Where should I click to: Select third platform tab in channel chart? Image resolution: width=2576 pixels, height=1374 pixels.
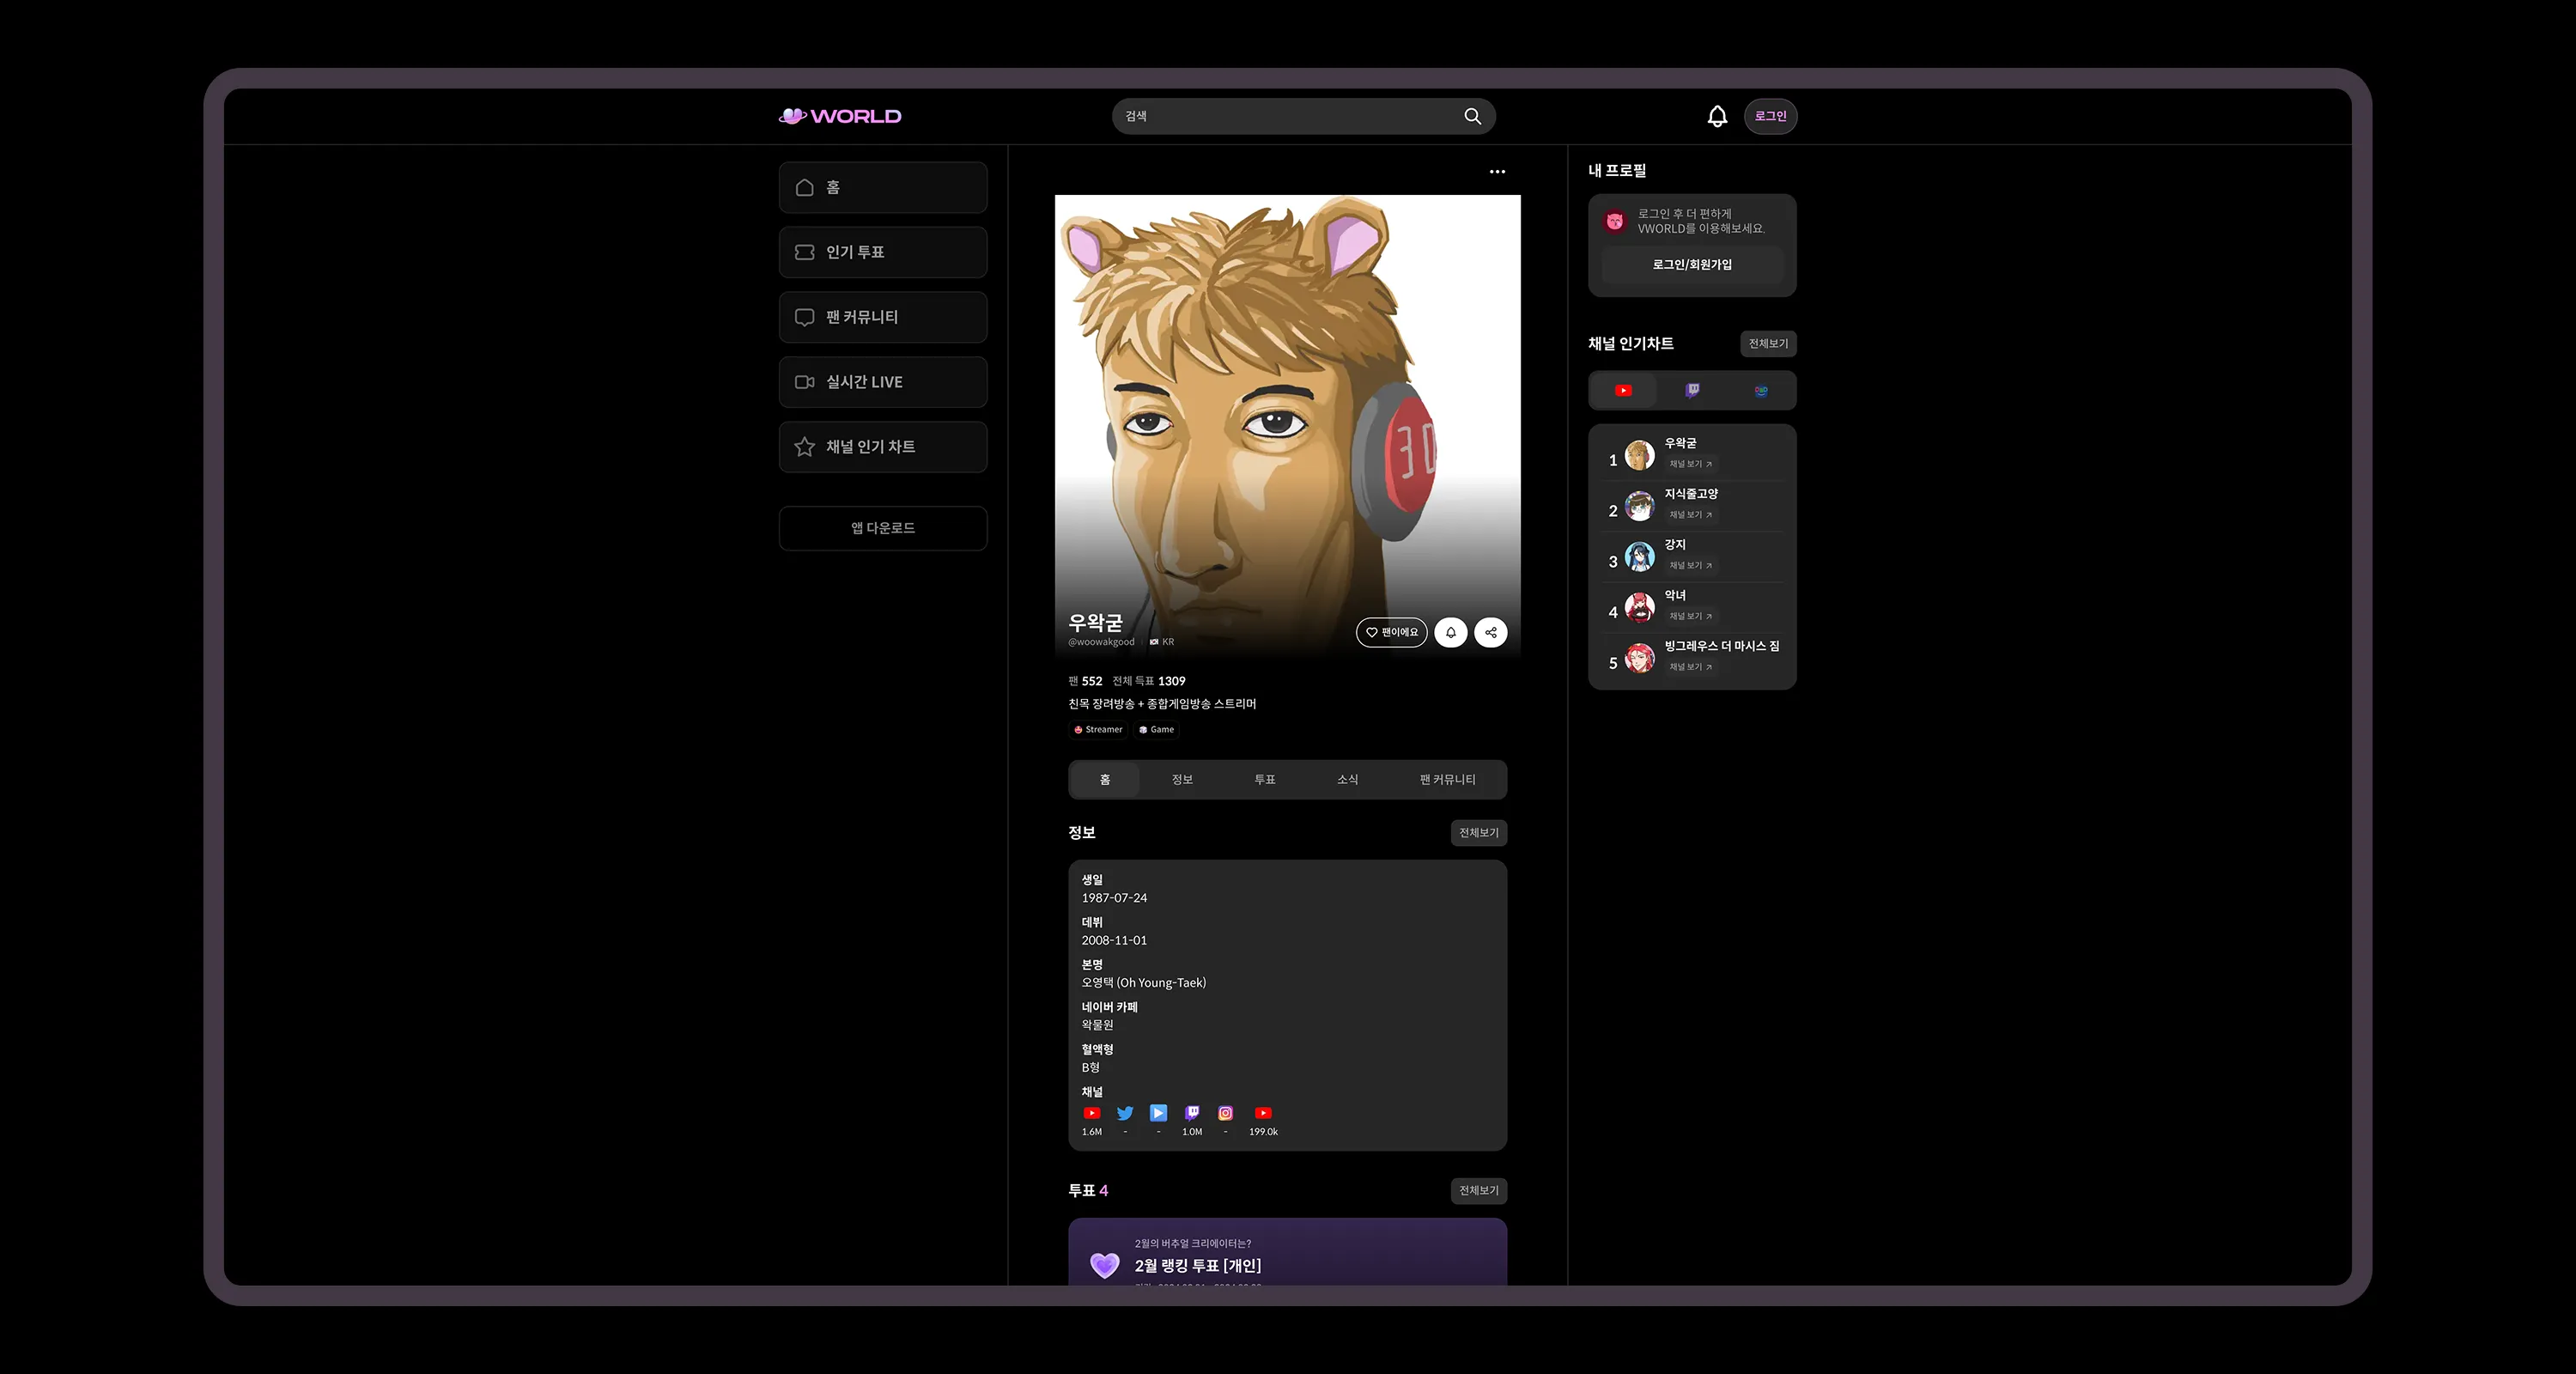click(x=1761, y=391)
